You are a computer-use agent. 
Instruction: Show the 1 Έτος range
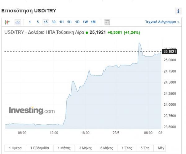(x=127, y=148)
